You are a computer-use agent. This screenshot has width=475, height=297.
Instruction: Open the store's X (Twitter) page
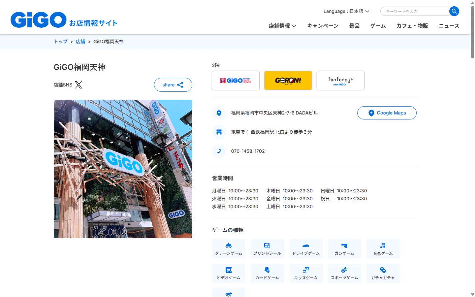78,85
